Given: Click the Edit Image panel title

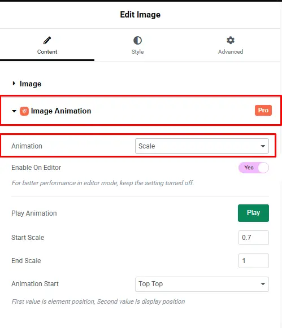Looking at the screenshot, I should click(x=140, y=15).
